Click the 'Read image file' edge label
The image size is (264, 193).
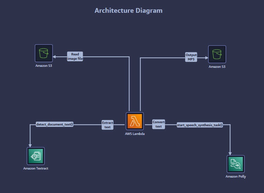tap(75, 56)
